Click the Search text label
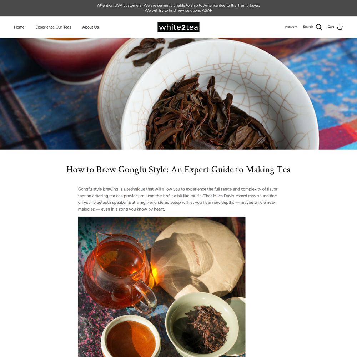 (308, 27)
